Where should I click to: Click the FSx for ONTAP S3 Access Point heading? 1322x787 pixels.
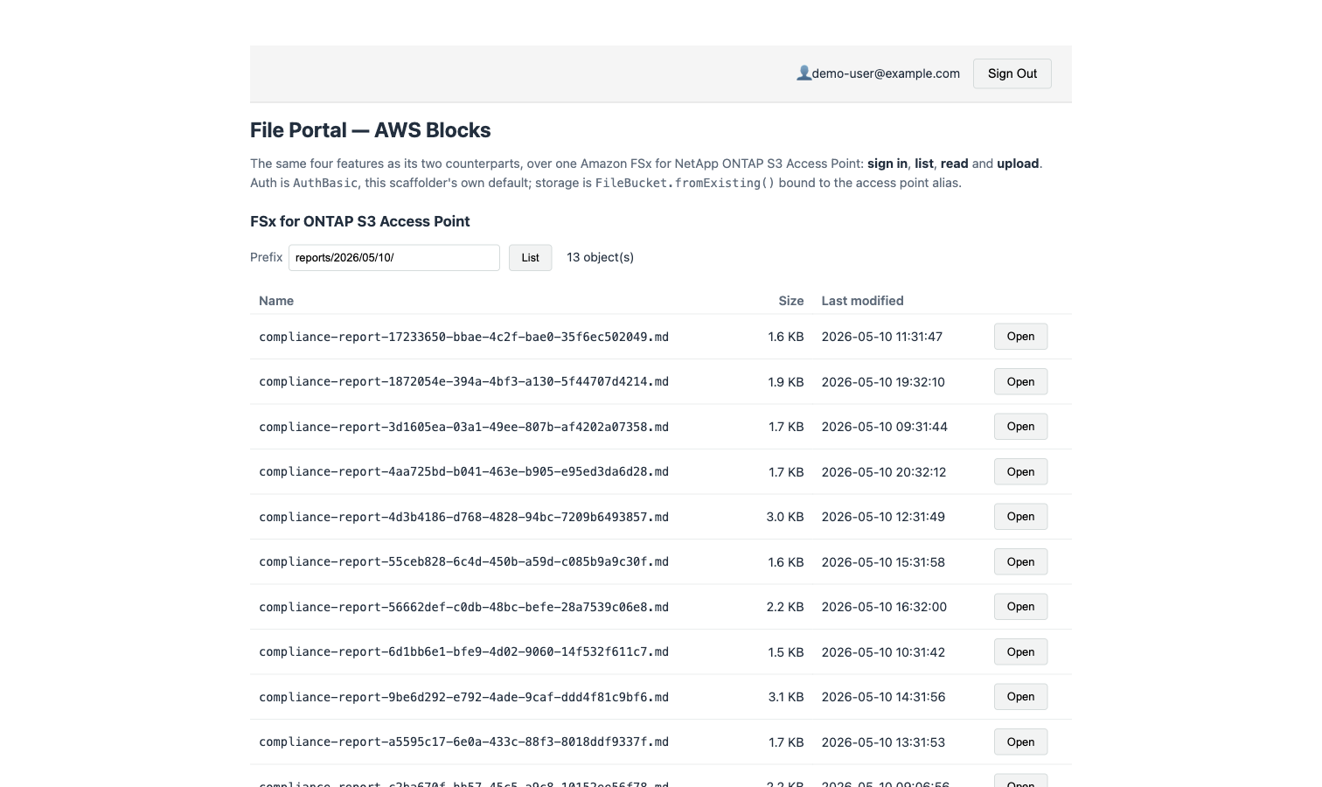pos(360,221)
